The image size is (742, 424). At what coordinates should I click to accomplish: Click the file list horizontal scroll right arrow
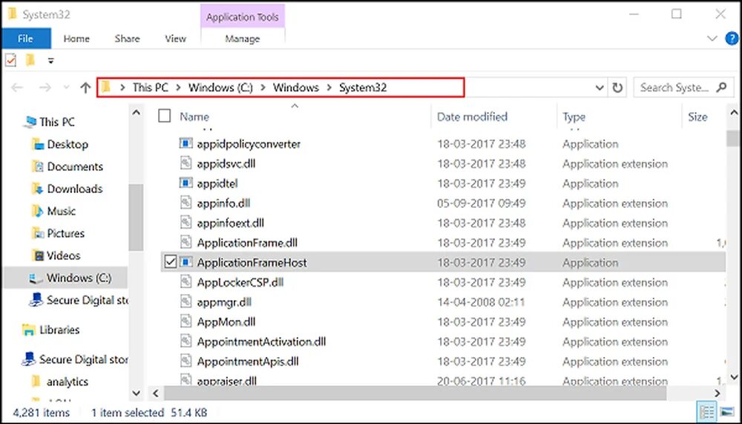[x=718, y=393]
